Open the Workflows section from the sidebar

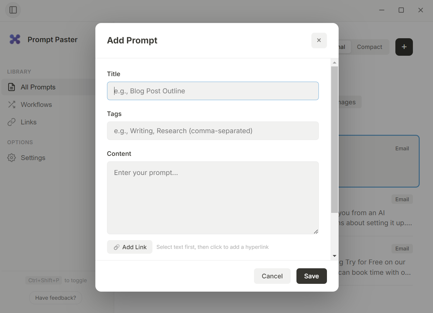coord(36,104)
